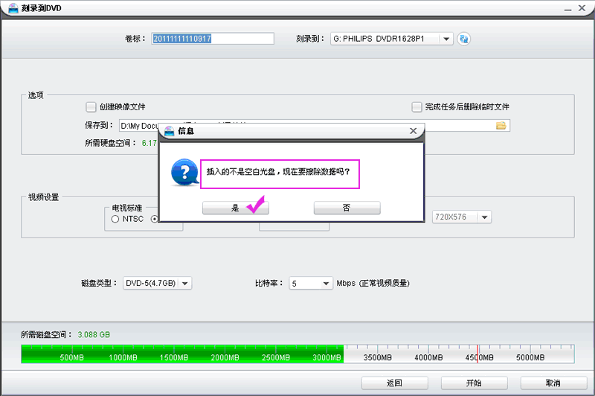The width and height of the screenshot is (595, 396).
Task: Click the blue question mark icon
Action: pos(183,173)
